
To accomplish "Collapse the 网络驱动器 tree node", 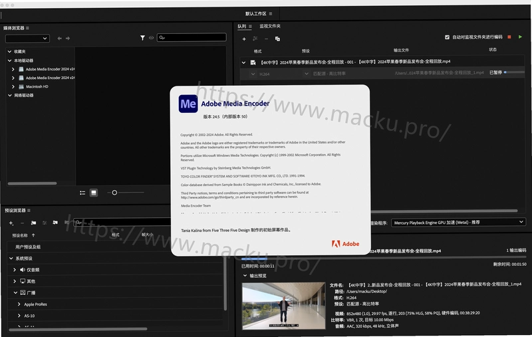I will 9,95.
